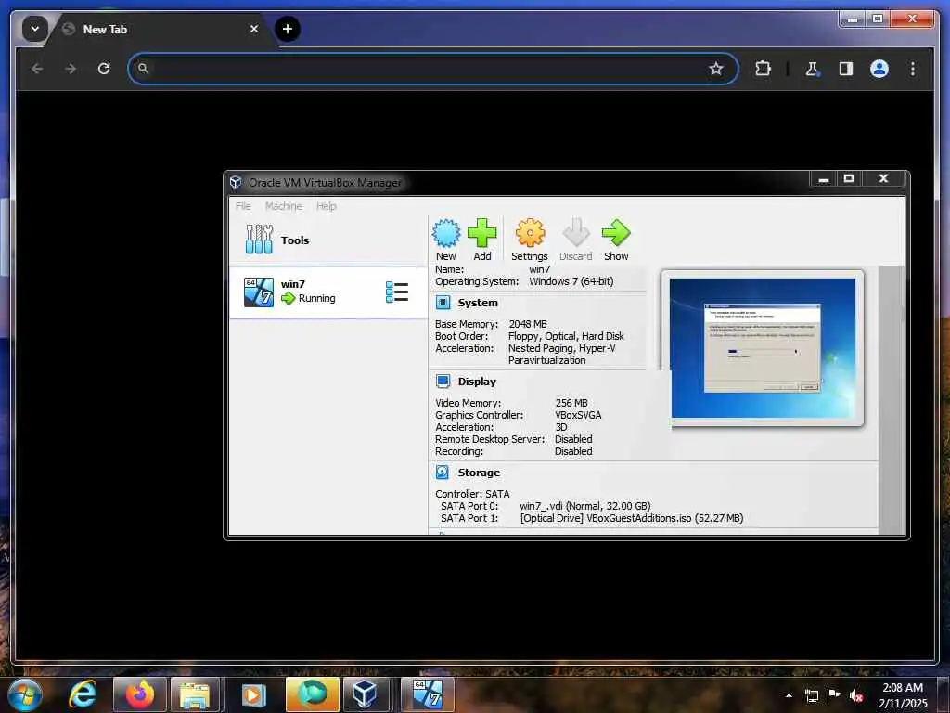This screenshot has height=713, width=950.
Task: Click the Discard toolbar icon
Action: [575, 233]
